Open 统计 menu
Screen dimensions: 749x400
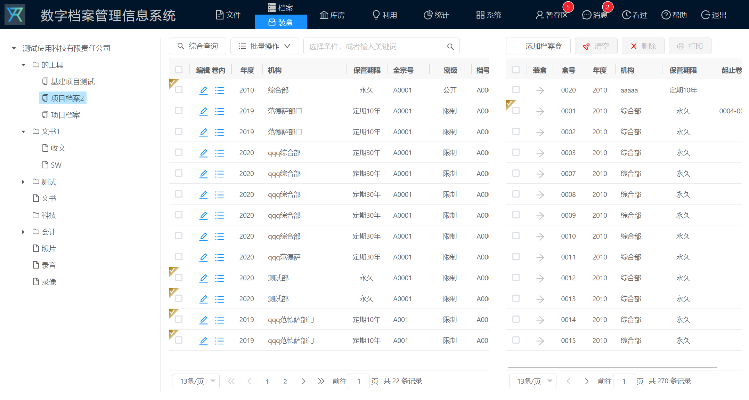point(437,15)
